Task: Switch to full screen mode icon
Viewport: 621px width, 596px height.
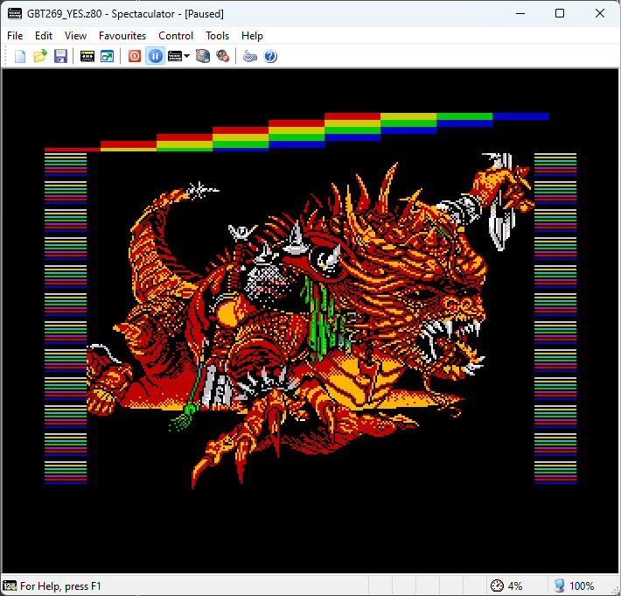Action: pyautogui.click(x=108, y=56)
